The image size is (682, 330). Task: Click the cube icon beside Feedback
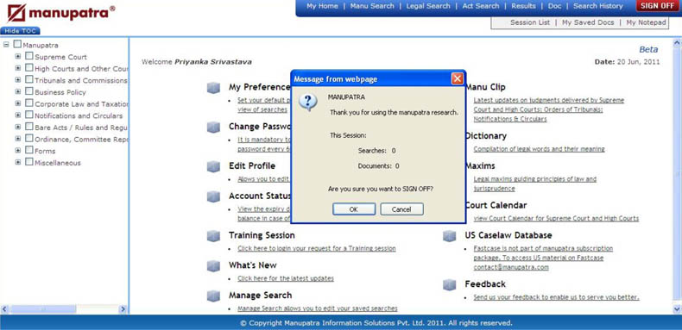[449, 284]
